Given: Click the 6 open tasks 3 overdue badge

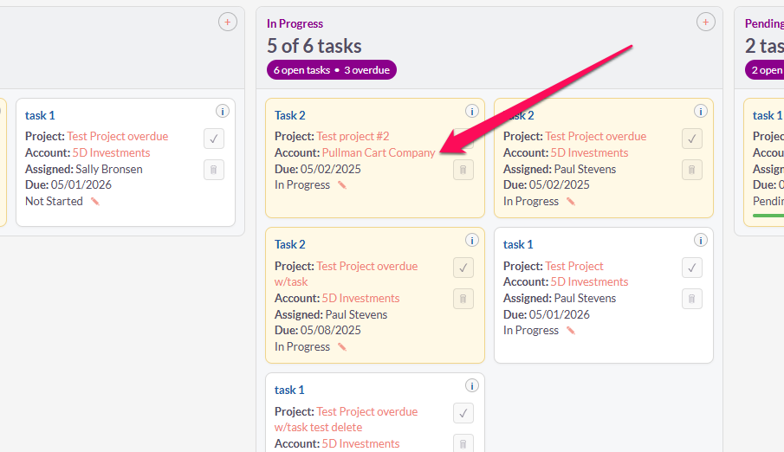Looking at the screenshot, I should coord(332,70).
